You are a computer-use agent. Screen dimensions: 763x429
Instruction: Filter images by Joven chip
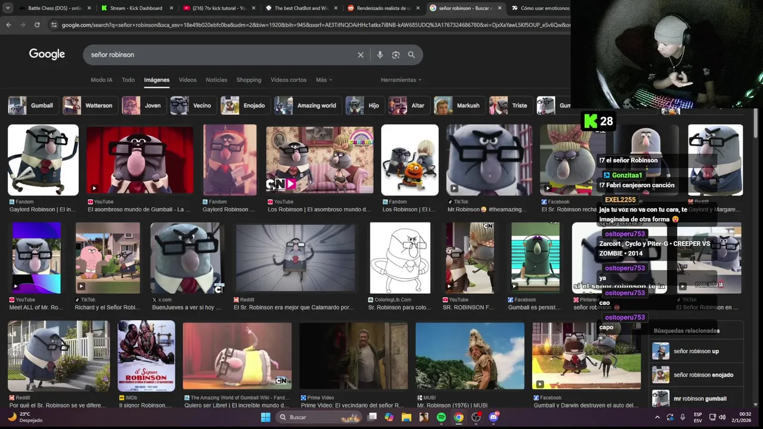pos(144,105)
